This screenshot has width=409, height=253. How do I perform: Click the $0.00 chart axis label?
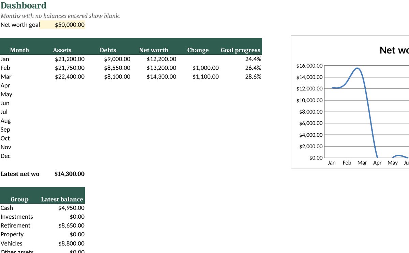[316, 158]
